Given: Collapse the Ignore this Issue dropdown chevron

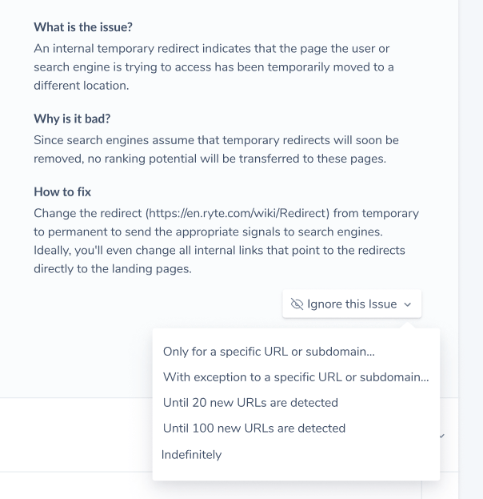Looking at the screenshot, I should point(407,304).
